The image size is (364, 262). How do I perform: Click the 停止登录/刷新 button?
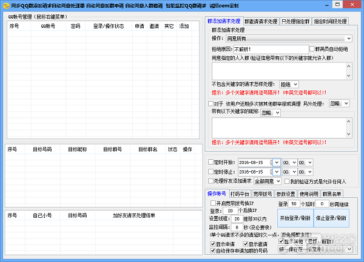pyautogui.click(x=331, y=218)
